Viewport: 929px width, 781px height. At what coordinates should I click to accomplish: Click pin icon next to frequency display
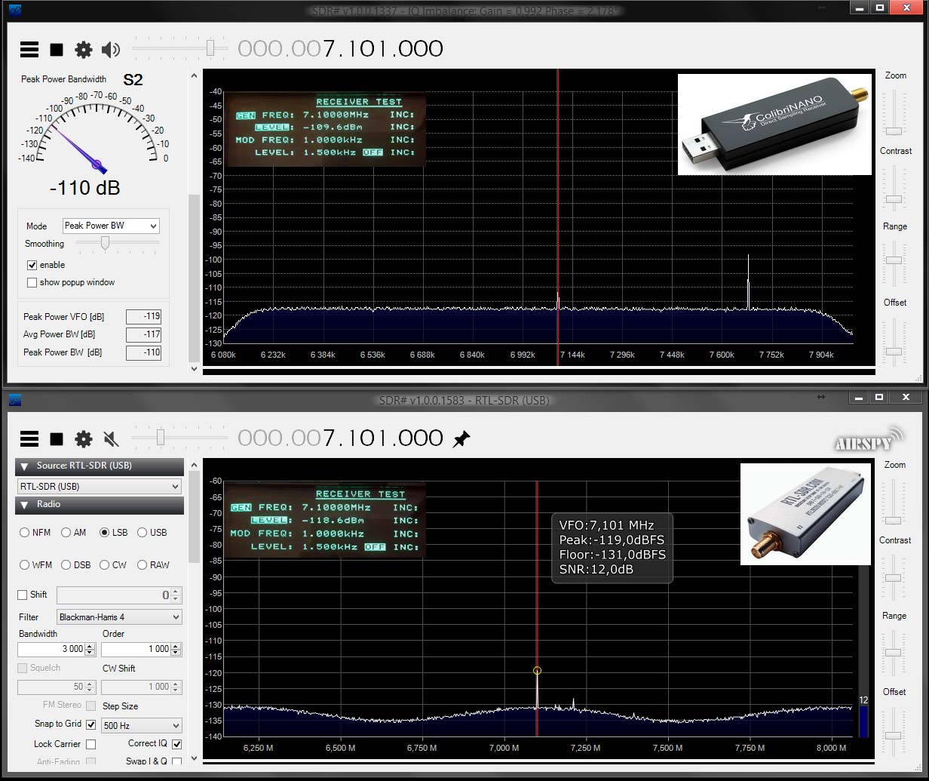461,439
